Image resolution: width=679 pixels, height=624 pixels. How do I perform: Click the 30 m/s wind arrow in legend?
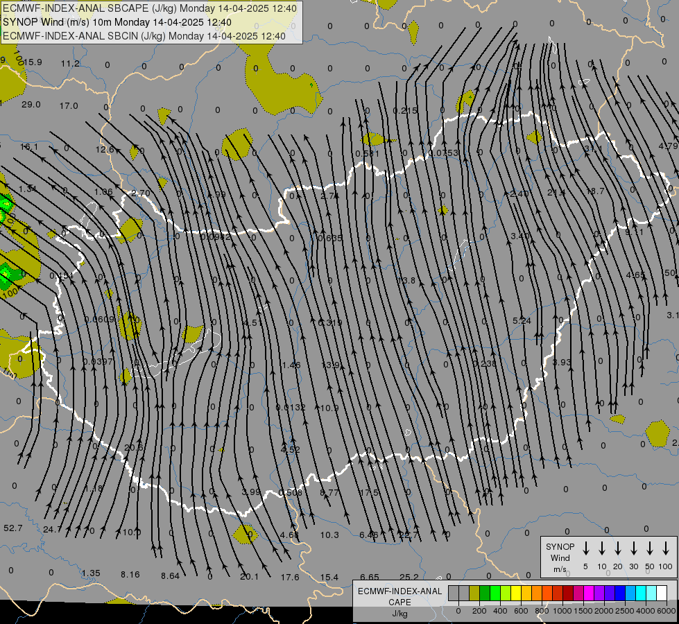(633, 548)
